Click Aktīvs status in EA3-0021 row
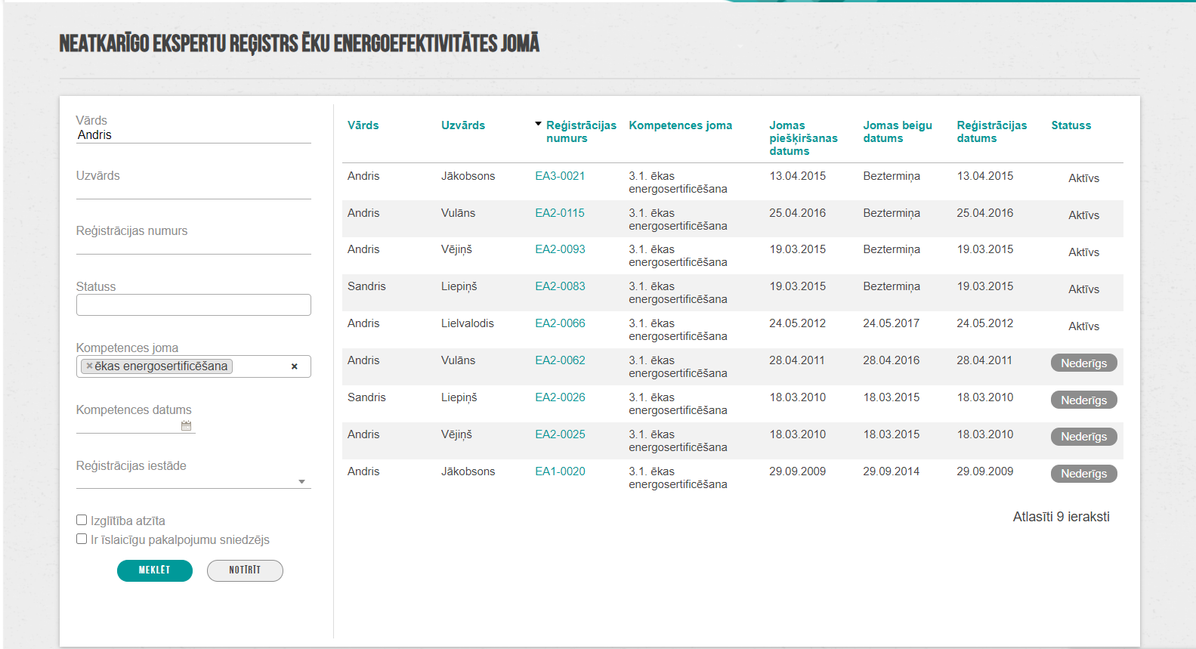1196x649 pixels. (1083, 178)
